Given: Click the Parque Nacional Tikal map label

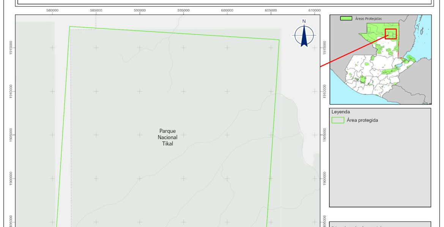Looking at the screenshot, I should click(x=168, y=137).
